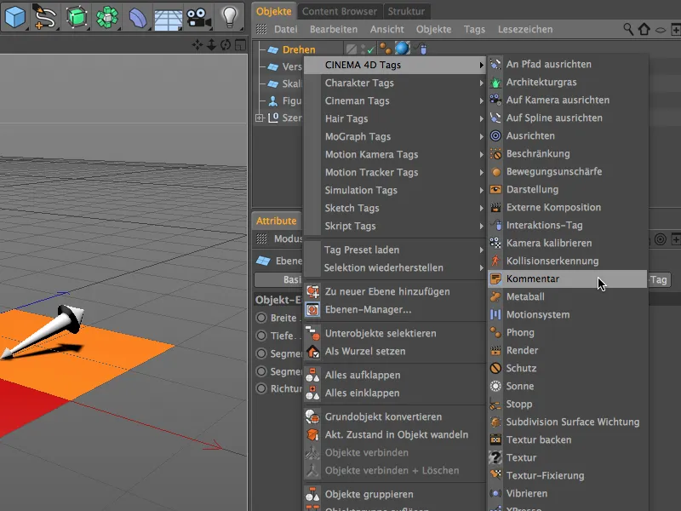Screen dimensions: 681x511
Task: Add a Sonne tag
Action: pyautogui.click(x=567, y=387)
